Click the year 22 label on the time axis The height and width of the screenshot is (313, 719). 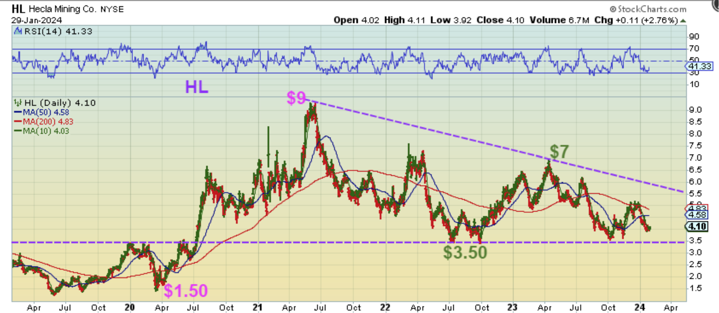click(385, 307)
